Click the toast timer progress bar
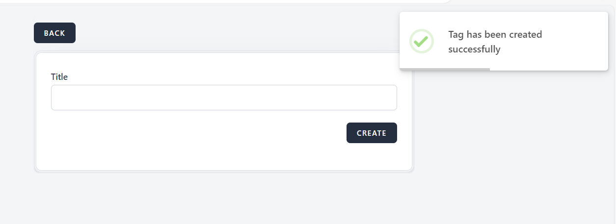This screenshot has height=224, width=616. point(445,69)
